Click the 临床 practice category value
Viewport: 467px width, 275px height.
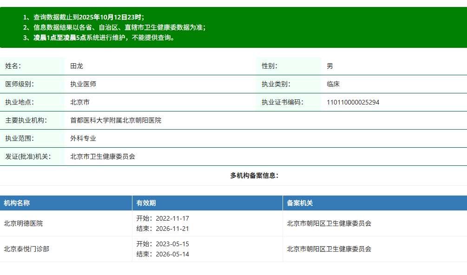(x=333, y=84)
